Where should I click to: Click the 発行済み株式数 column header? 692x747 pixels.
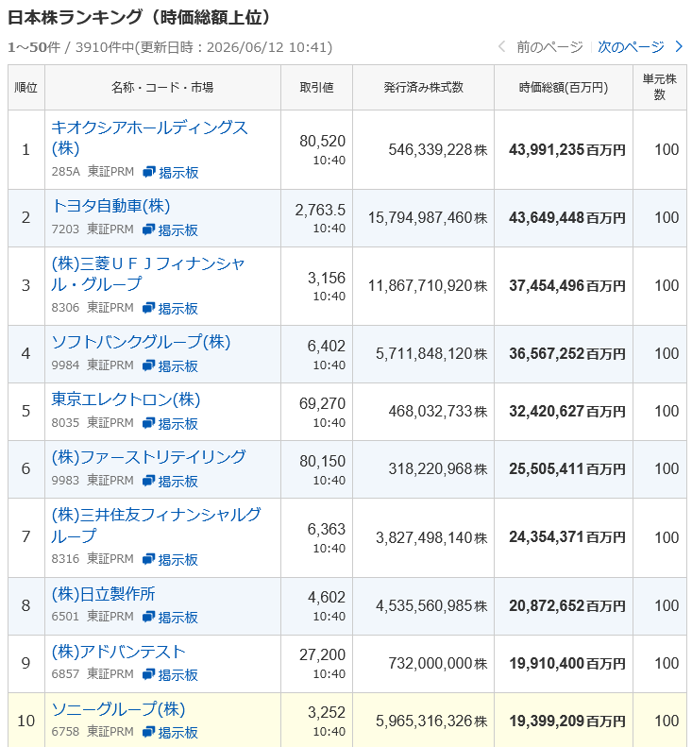click(423, 87)
